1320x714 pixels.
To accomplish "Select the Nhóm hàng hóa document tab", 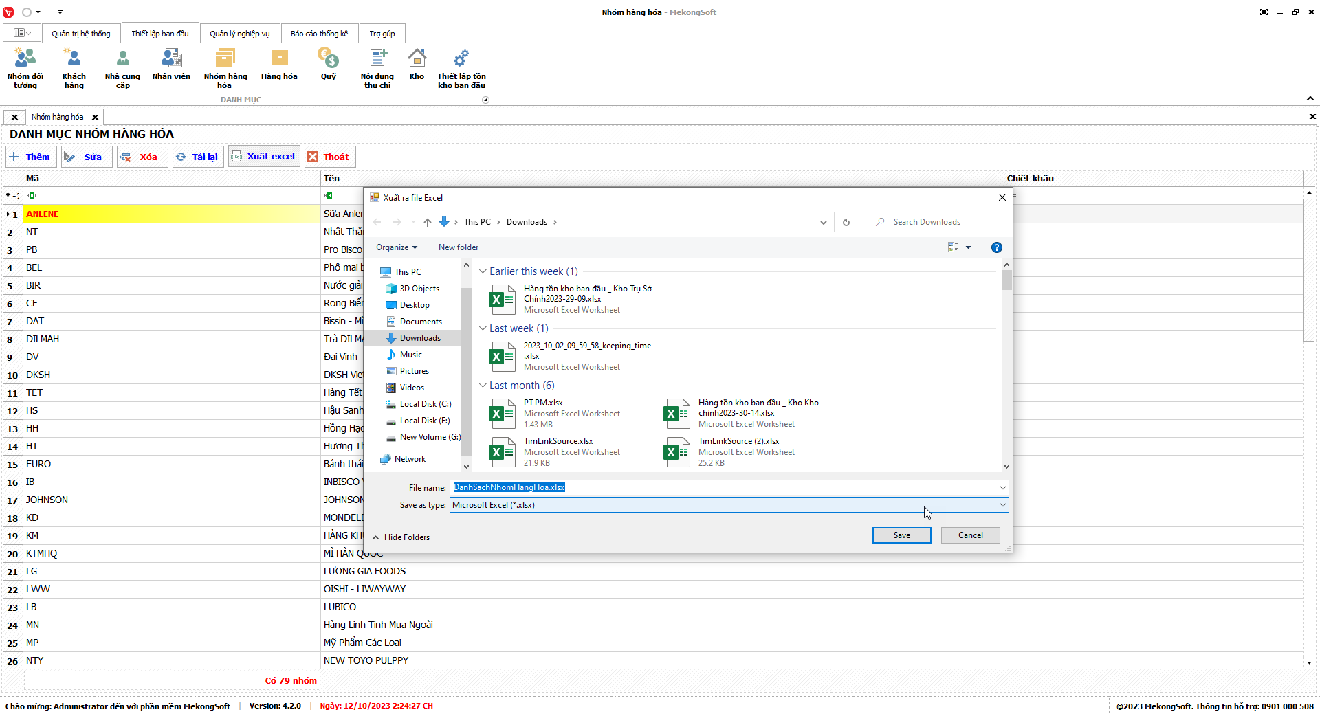I will tap(58, 117).
